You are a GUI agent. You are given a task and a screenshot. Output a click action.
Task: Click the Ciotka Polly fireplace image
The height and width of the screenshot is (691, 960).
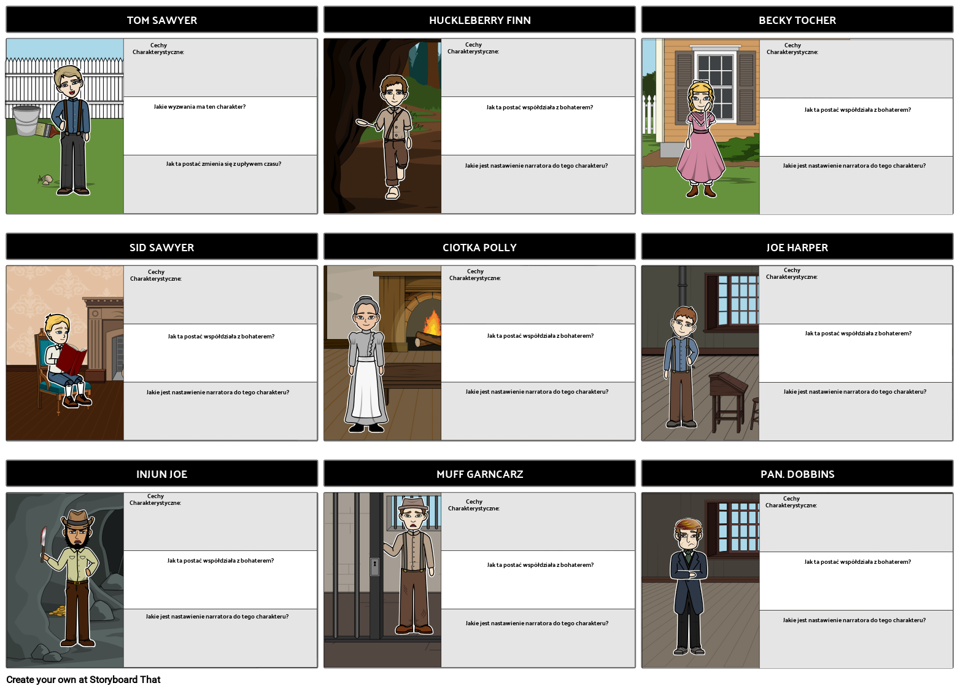(x=382, y=353)
